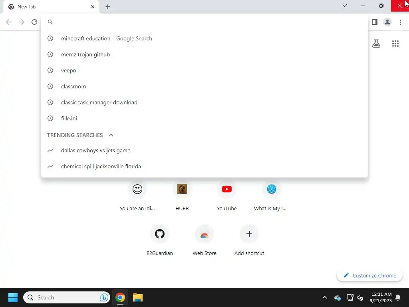Click the taskbar Search box

pyautogui.click(x=67, y=297)
